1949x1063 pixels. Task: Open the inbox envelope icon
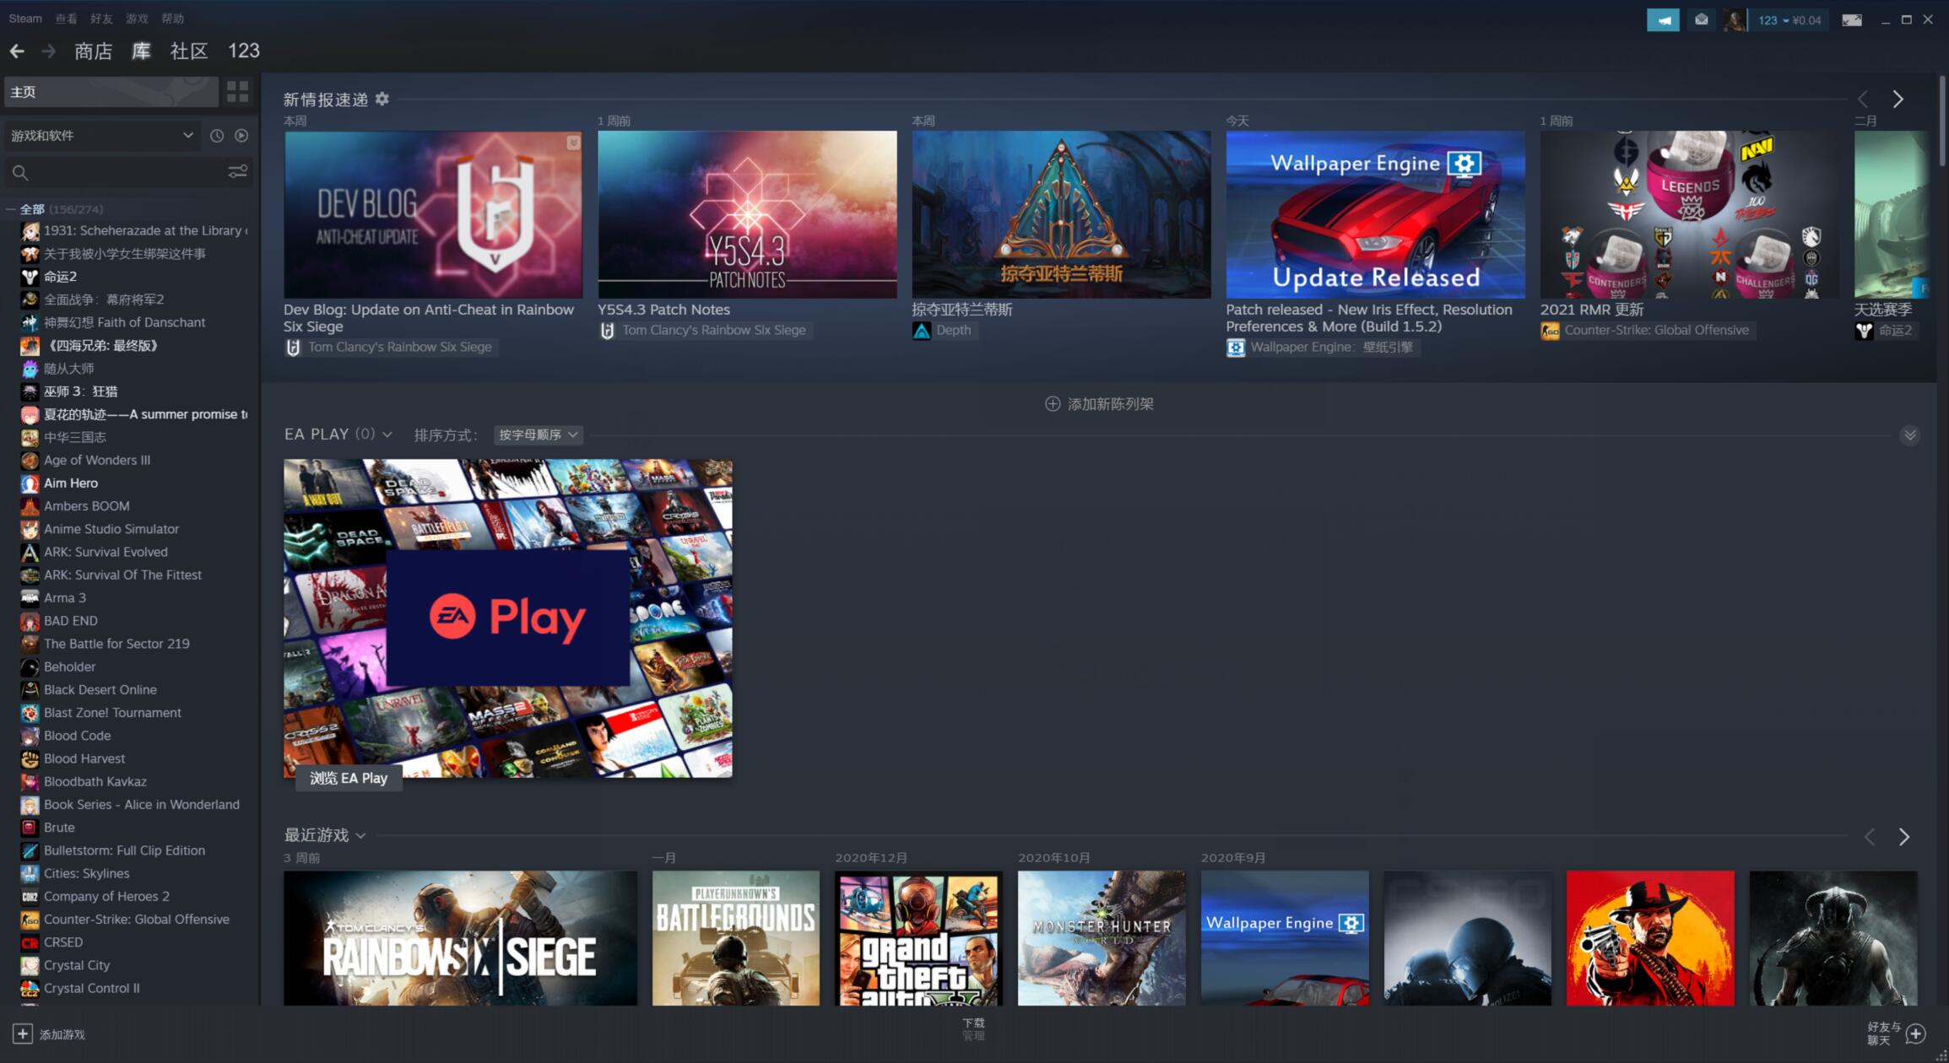1701,20
